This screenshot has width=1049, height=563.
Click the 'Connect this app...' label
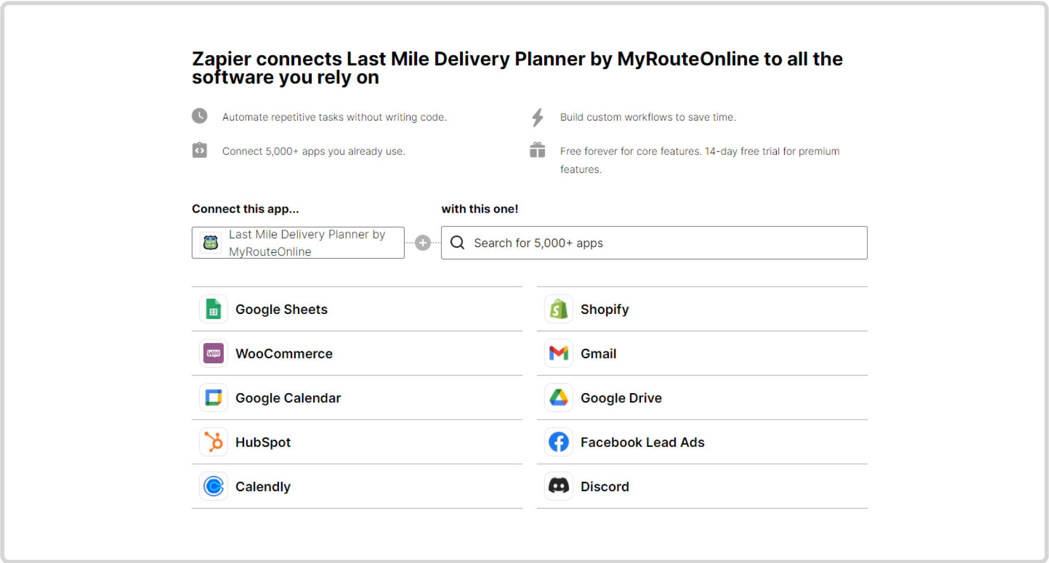point(245,209)
